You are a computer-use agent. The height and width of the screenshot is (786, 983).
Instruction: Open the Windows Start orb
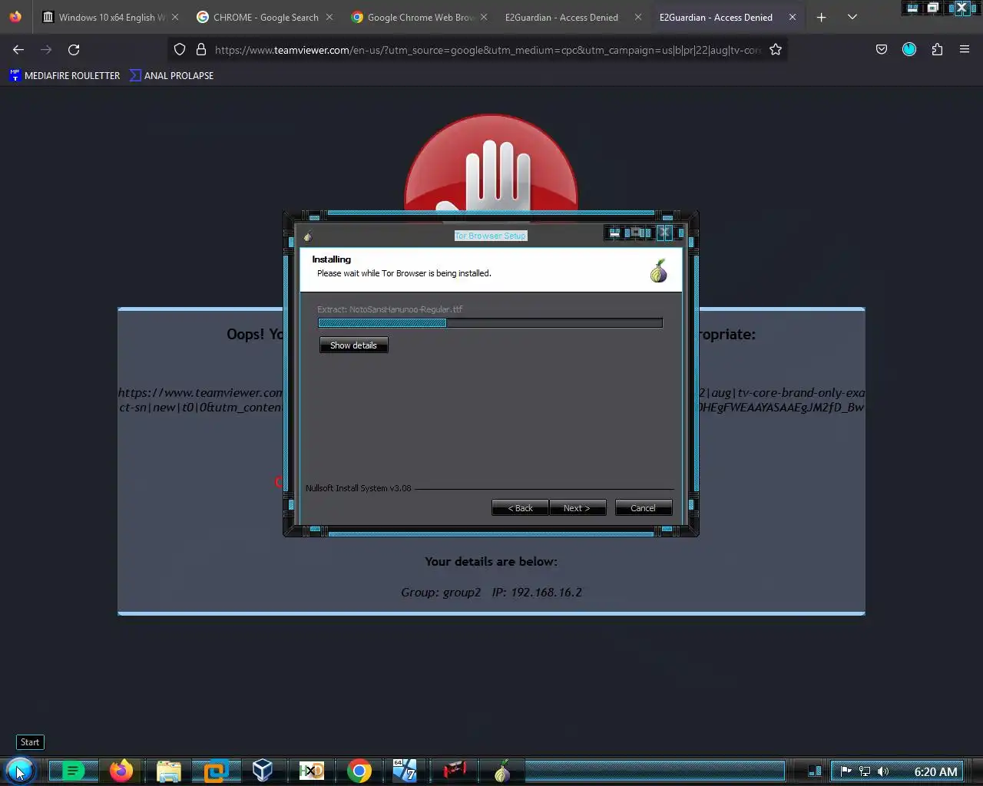(x=19, y=770)
